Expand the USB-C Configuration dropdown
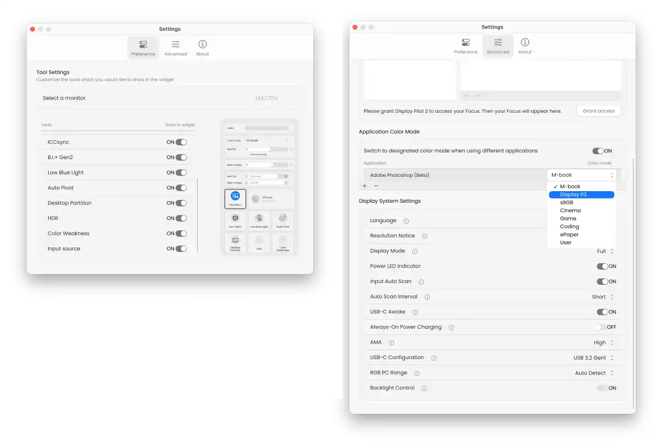 (594, 358)
